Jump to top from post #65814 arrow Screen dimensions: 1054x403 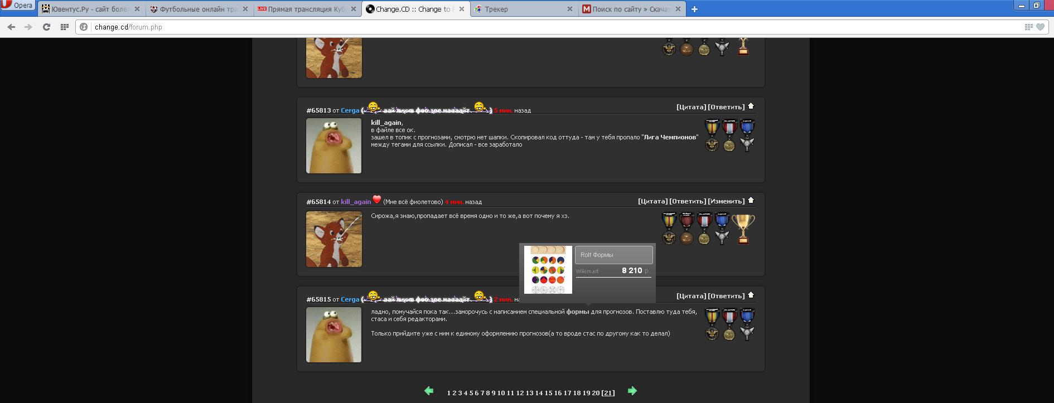point(751,200)
